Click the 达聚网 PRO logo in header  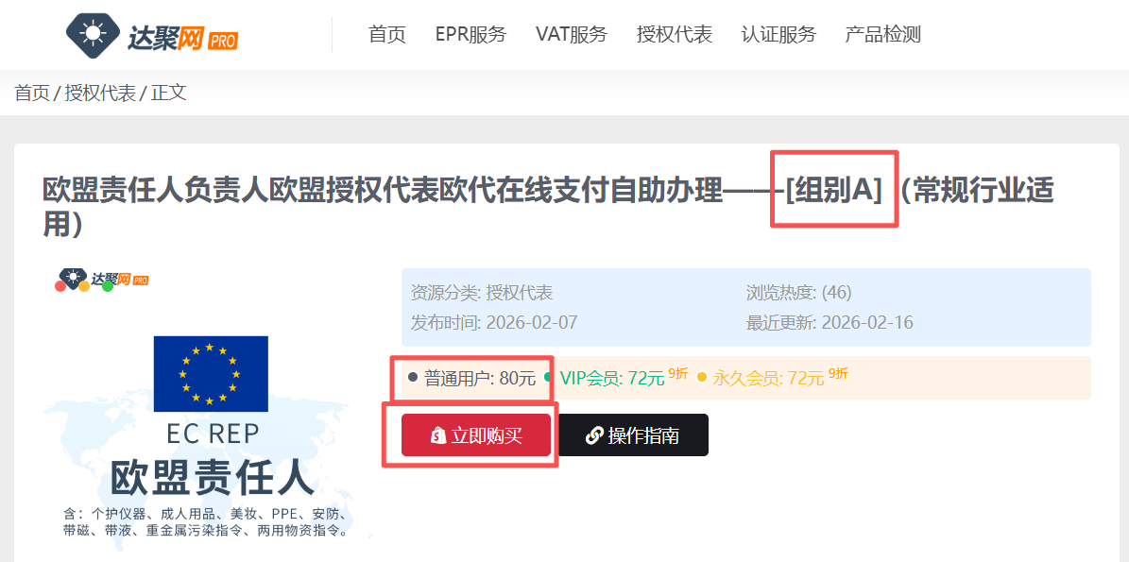[152, 34]
